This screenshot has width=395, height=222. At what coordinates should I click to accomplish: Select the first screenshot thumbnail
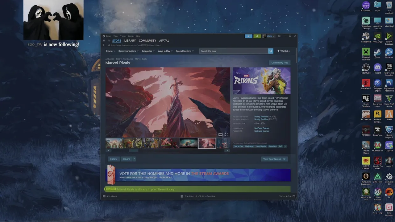coord(114,143)
